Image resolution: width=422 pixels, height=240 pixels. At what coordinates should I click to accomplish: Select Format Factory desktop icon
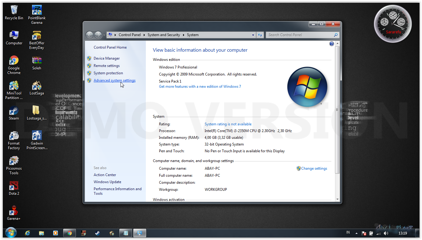14,140
